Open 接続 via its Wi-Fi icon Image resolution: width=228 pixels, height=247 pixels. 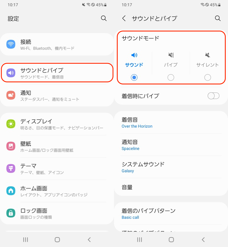[11, 44]
